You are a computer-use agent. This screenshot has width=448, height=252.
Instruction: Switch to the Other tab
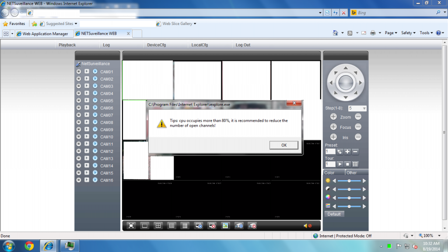coord(352,173)
